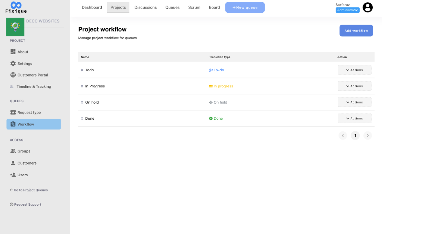Image resolution: width=431 pixels, height=234 pixels.
Task: Open Timeline & Tracking chart icon
Action: [x=13, y=86]
